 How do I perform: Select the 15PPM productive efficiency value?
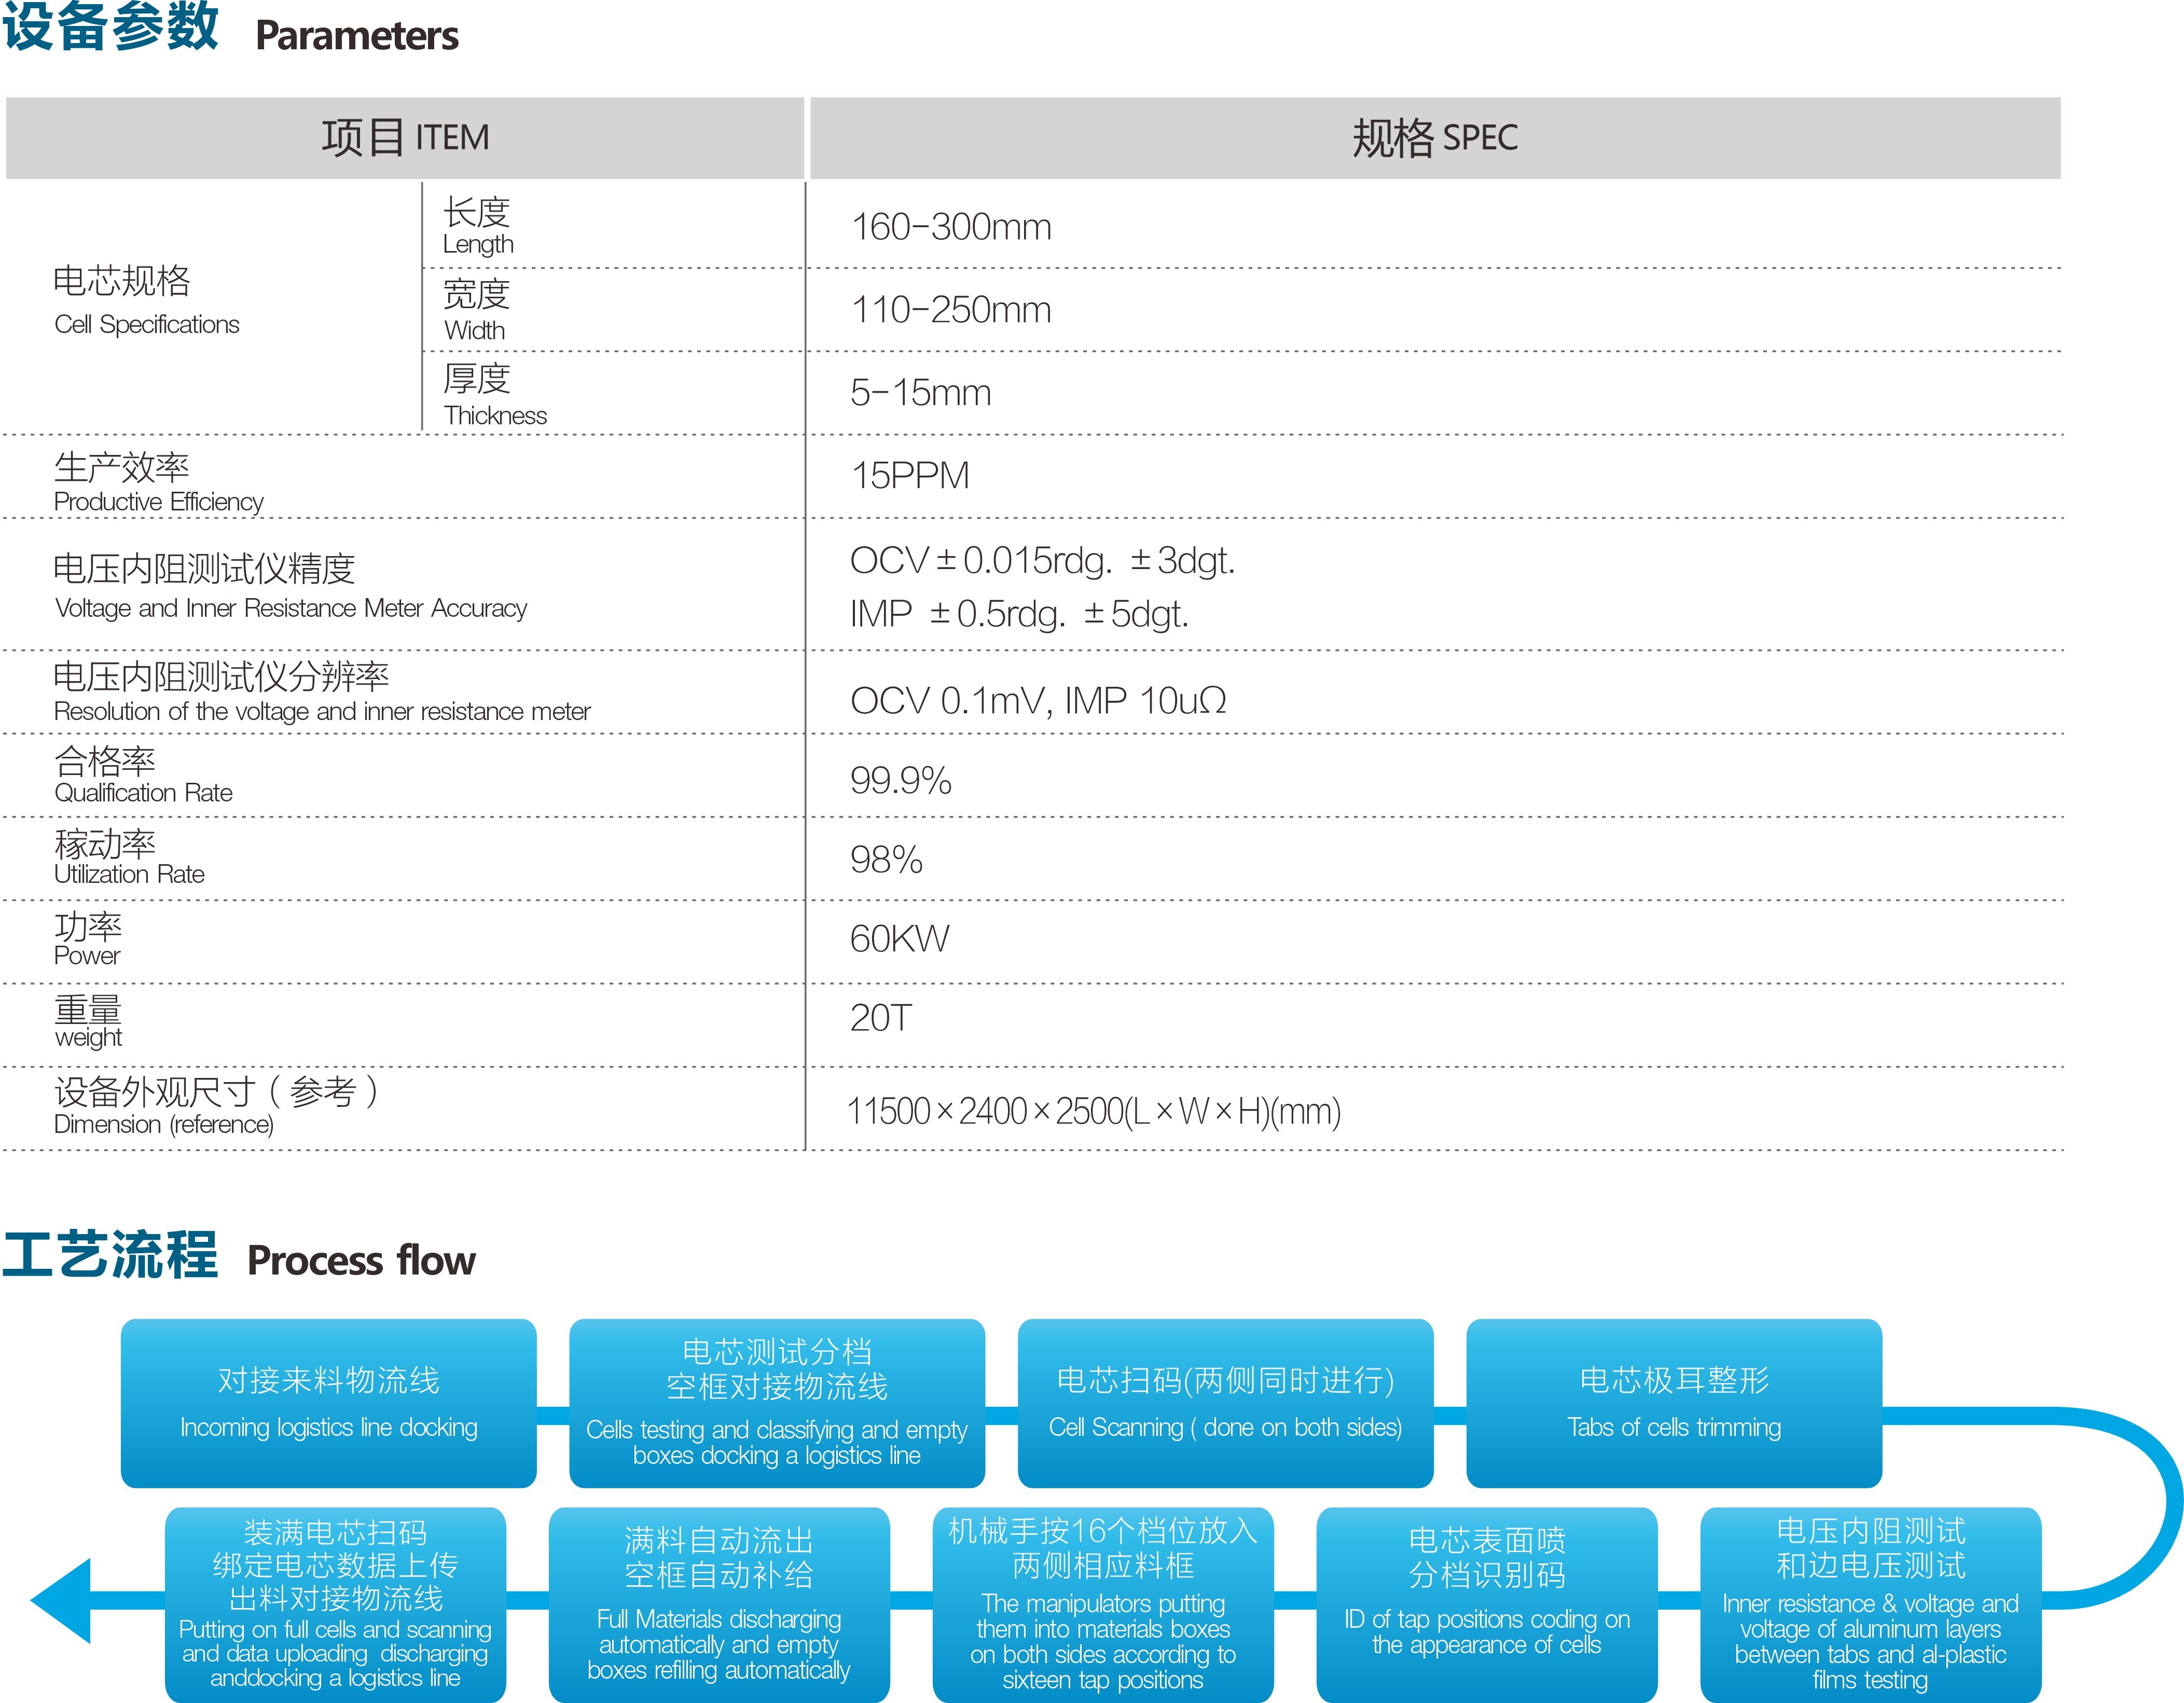(910, 475)
